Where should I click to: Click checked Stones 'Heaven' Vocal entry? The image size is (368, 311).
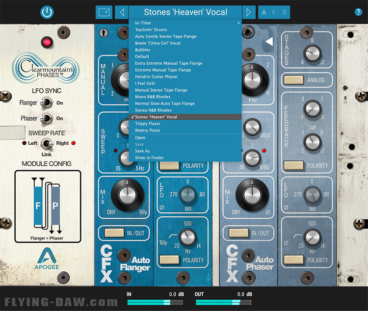pos(185,117)
